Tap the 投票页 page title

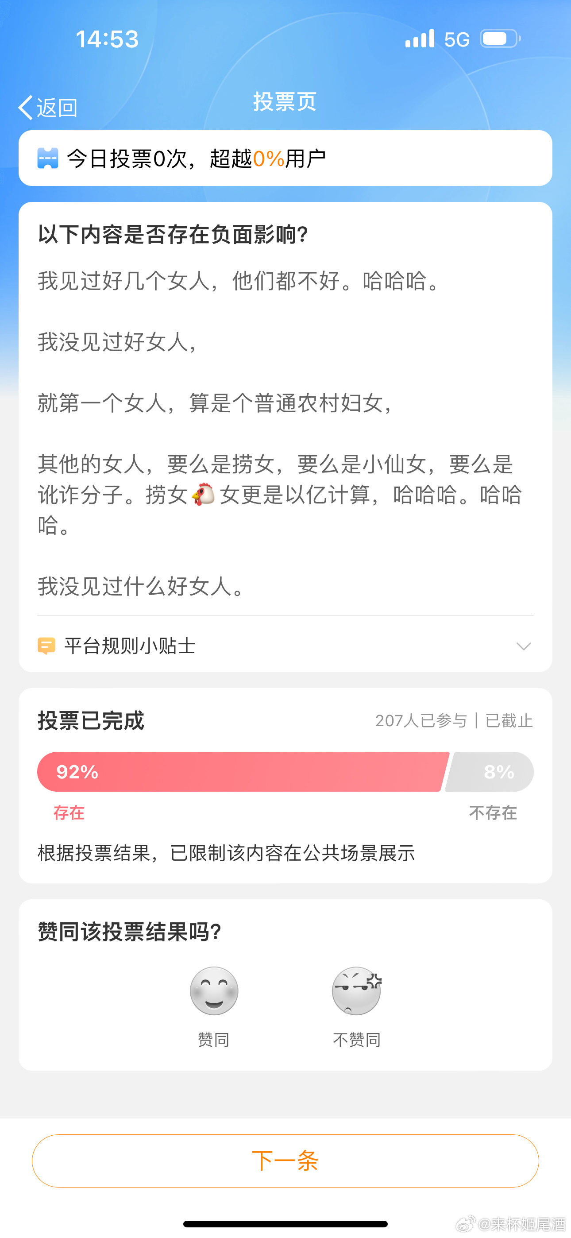tap(285, 102)
